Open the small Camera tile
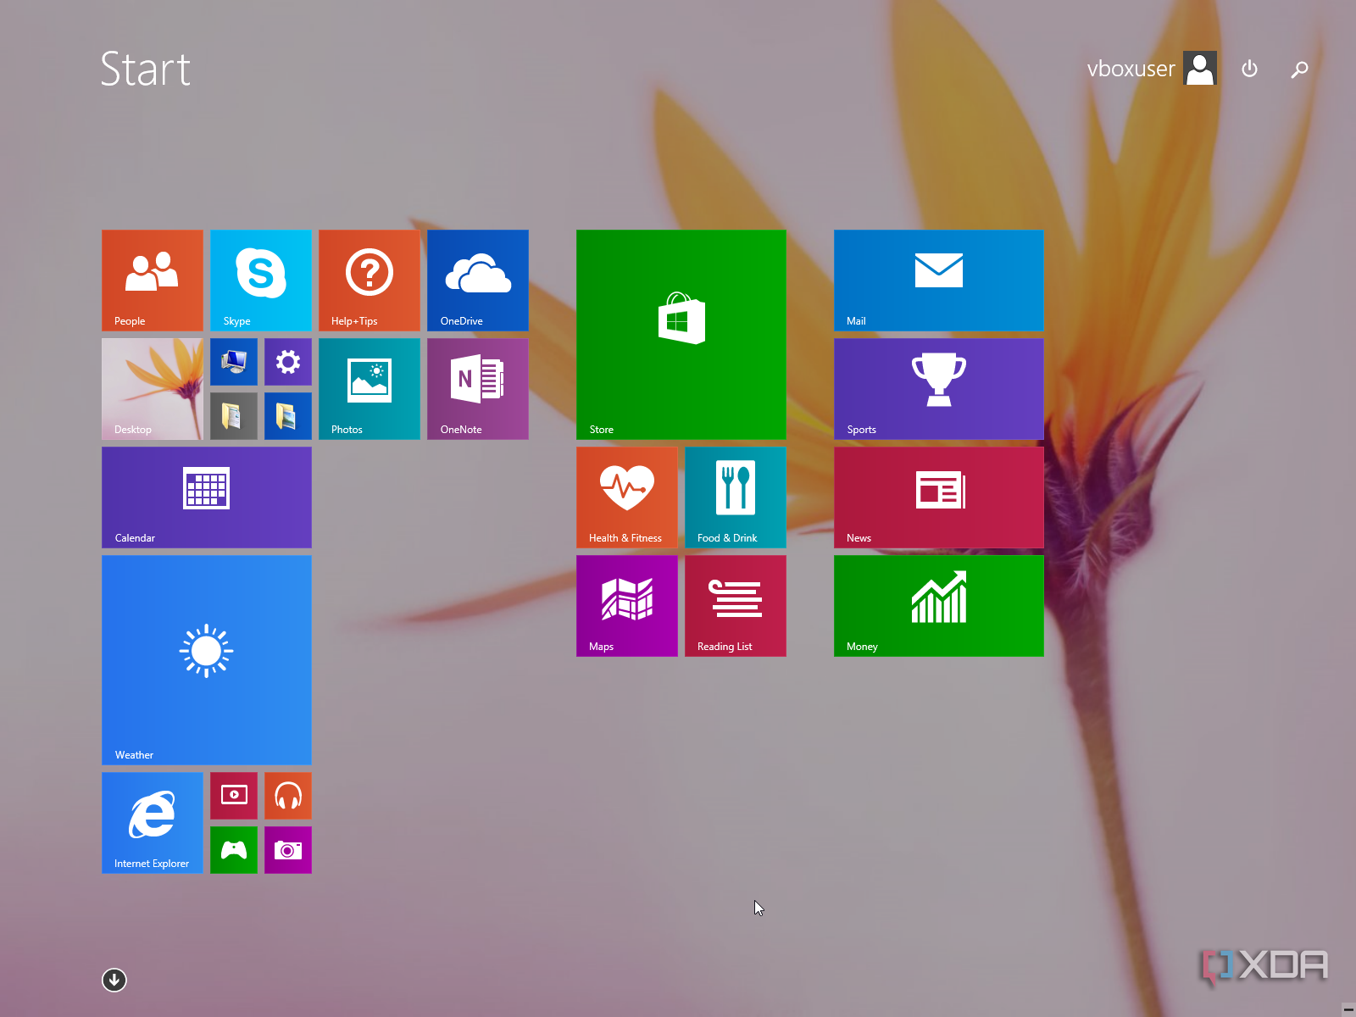This screenshot has height=1017, width=1356. tap(288, 849)
